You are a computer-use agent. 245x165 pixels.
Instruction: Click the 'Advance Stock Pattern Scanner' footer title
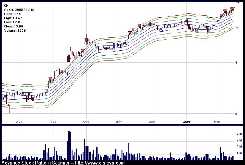(36, 163)
